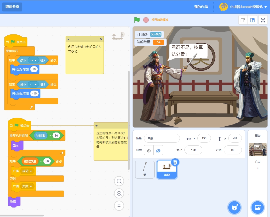Open 我的作品 page
This screenshot has height=217, width=270.
[201, 7]
